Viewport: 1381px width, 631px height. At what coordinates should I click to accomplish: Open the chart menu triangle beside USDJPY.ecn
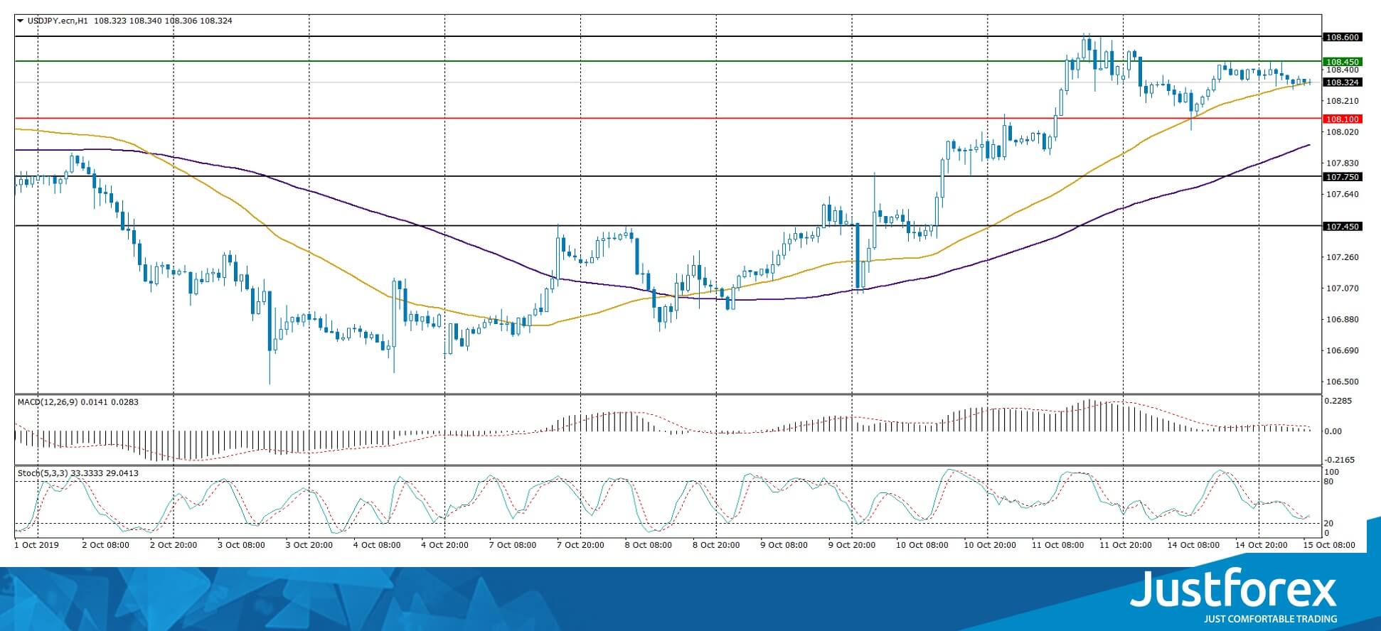click(20, 21)
